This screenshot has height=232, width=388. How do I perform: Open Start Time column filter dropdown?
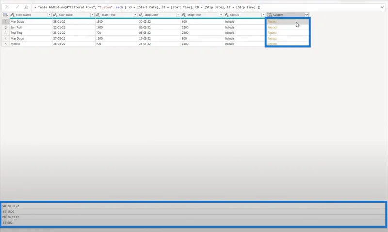[x=135, y=15]
